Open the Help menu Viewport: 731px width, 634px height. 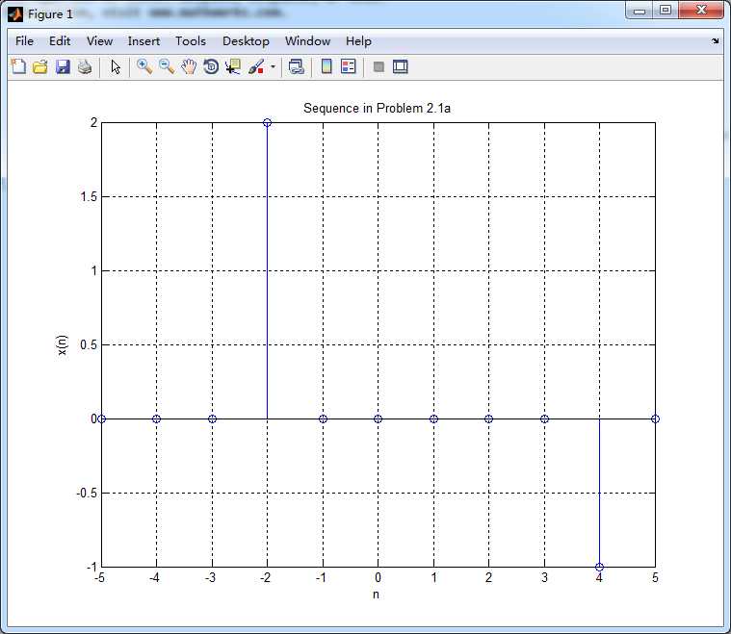[x=358, y=41]
